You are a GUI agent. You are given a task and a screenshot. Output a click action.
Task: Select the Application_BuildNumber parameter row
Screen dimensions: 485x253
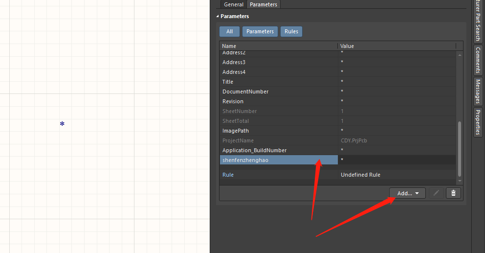[338, 150]
